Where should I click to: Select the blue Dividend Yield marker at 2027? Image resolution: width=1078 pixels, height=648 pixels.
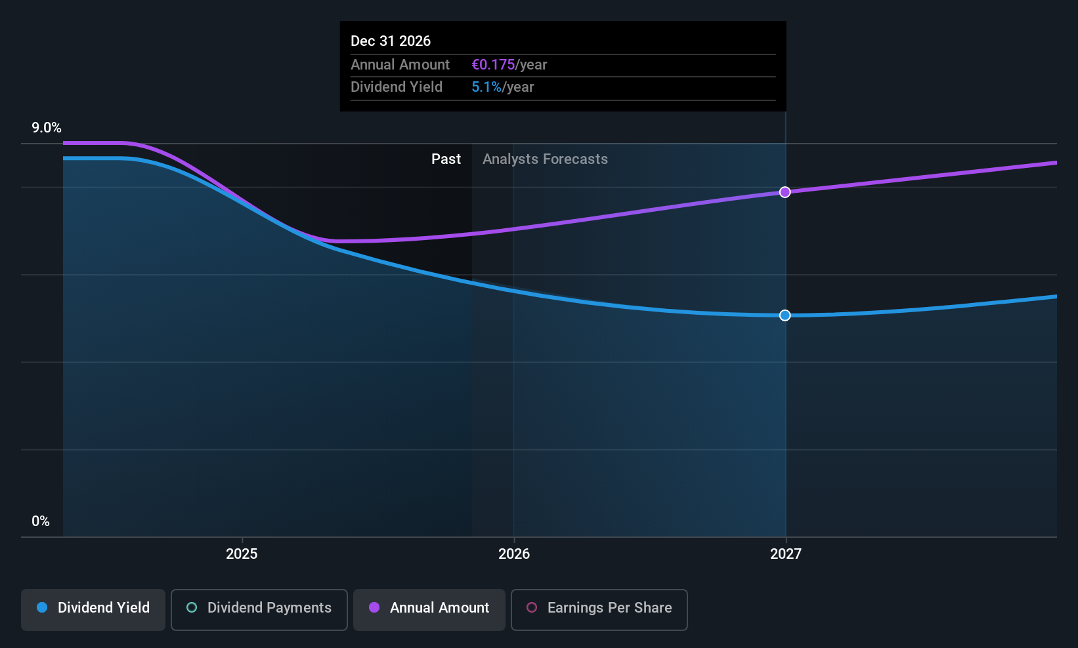point(785,315)
